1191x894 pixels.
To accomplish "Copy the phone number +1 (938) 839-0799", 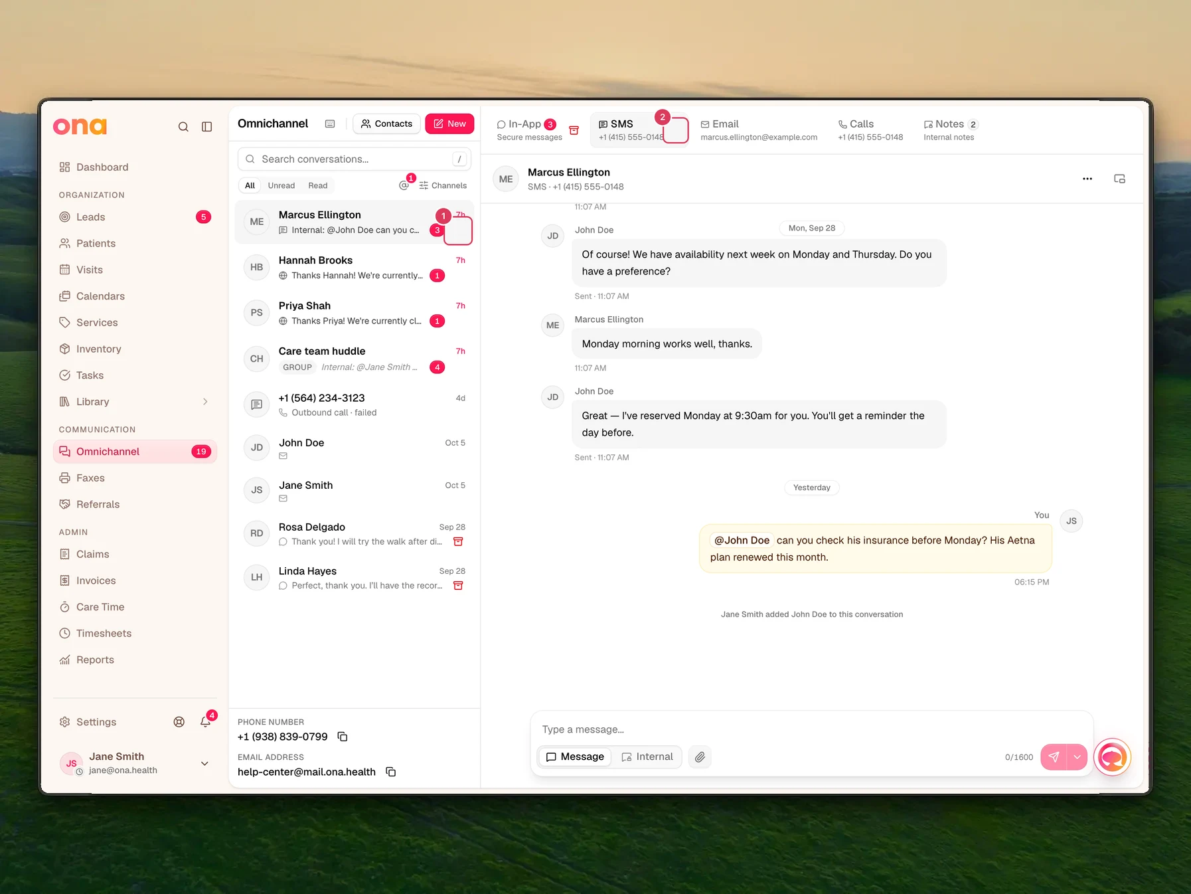I will click(343, 737).
